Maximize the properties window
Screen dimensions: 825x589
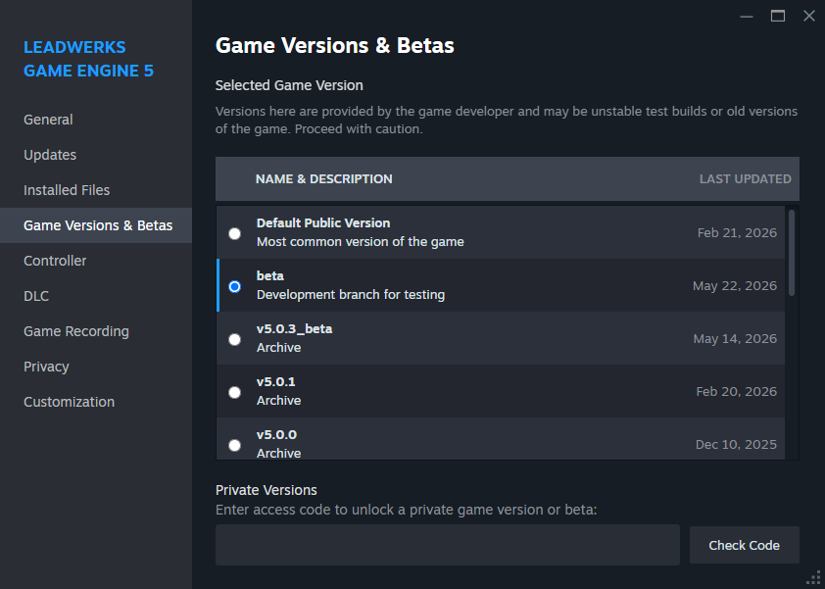778,17
